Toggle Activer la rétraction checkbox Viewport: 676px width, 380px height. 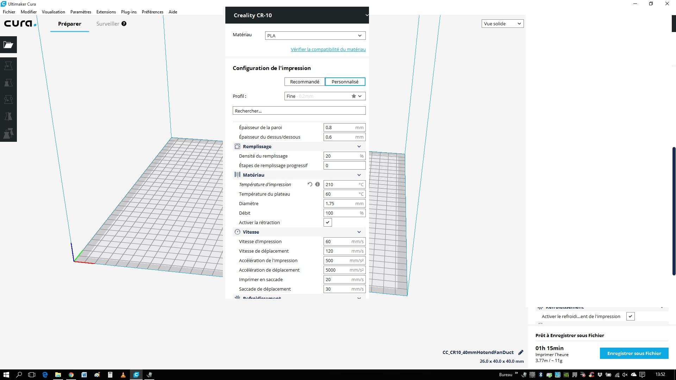click(x=328, y=222)
